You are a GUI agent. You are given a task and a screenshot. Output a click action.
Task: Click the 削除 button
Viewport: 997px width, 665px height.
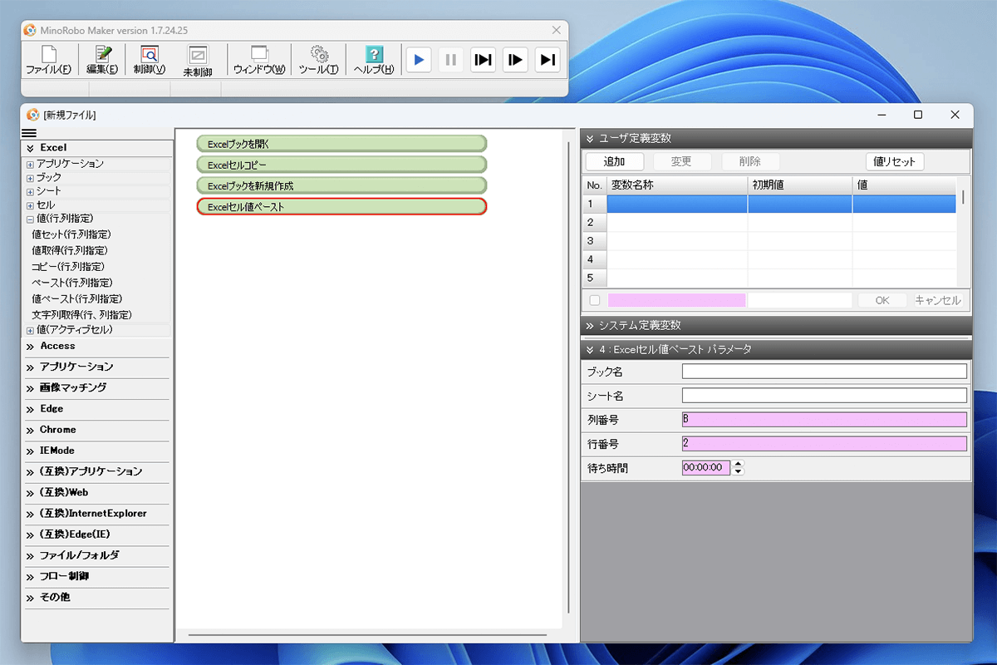750,161
